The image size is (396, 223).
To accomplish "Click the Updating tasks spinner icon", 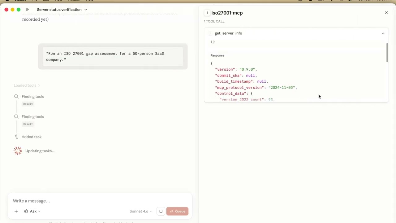I will (18, 151).
